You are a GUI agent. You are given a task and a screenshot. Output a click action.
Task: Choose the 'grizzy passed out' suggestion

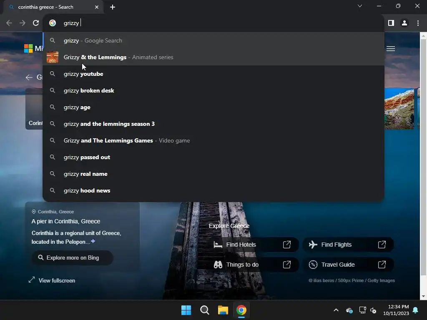point(213,157)
